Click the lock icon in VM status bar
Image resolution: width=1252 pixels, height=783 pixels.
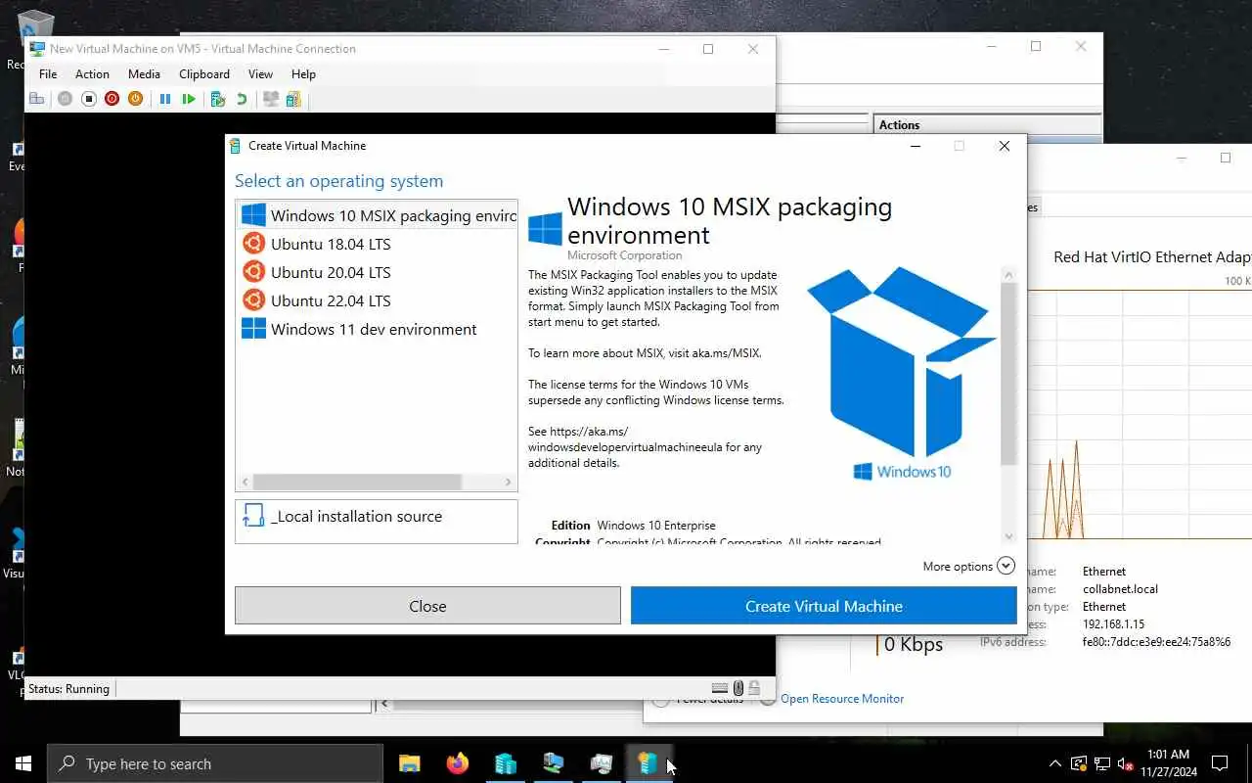(754, 688)
